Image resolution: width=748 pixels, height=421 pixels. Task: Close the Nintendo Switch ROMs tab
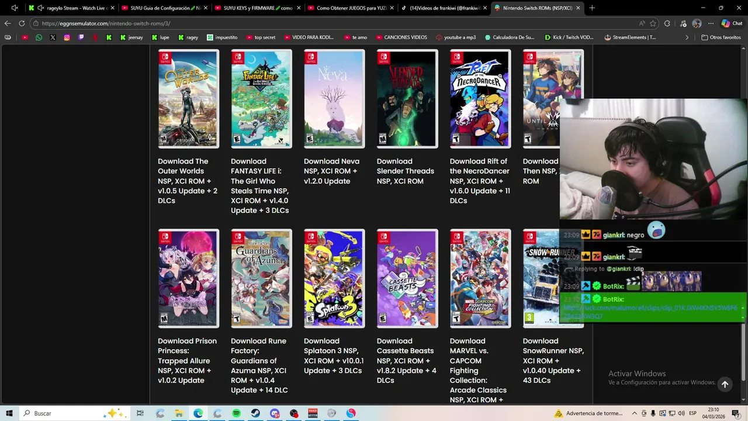[x=578, y=8]
